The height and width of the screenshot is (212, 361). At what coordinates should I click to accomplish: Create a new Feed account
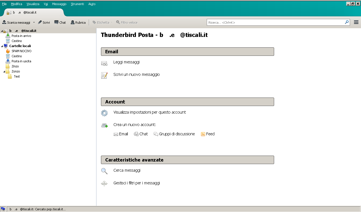click(x=208, y=134)
